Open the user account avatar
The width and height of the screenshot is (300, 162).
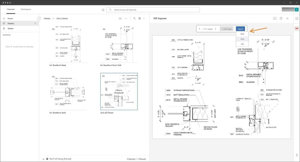pos(297,9)
